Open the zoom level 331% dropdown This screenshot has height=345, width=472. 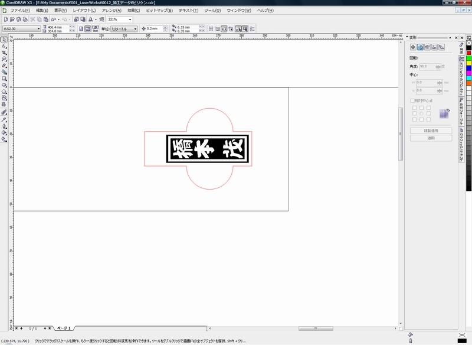[130, 19]
